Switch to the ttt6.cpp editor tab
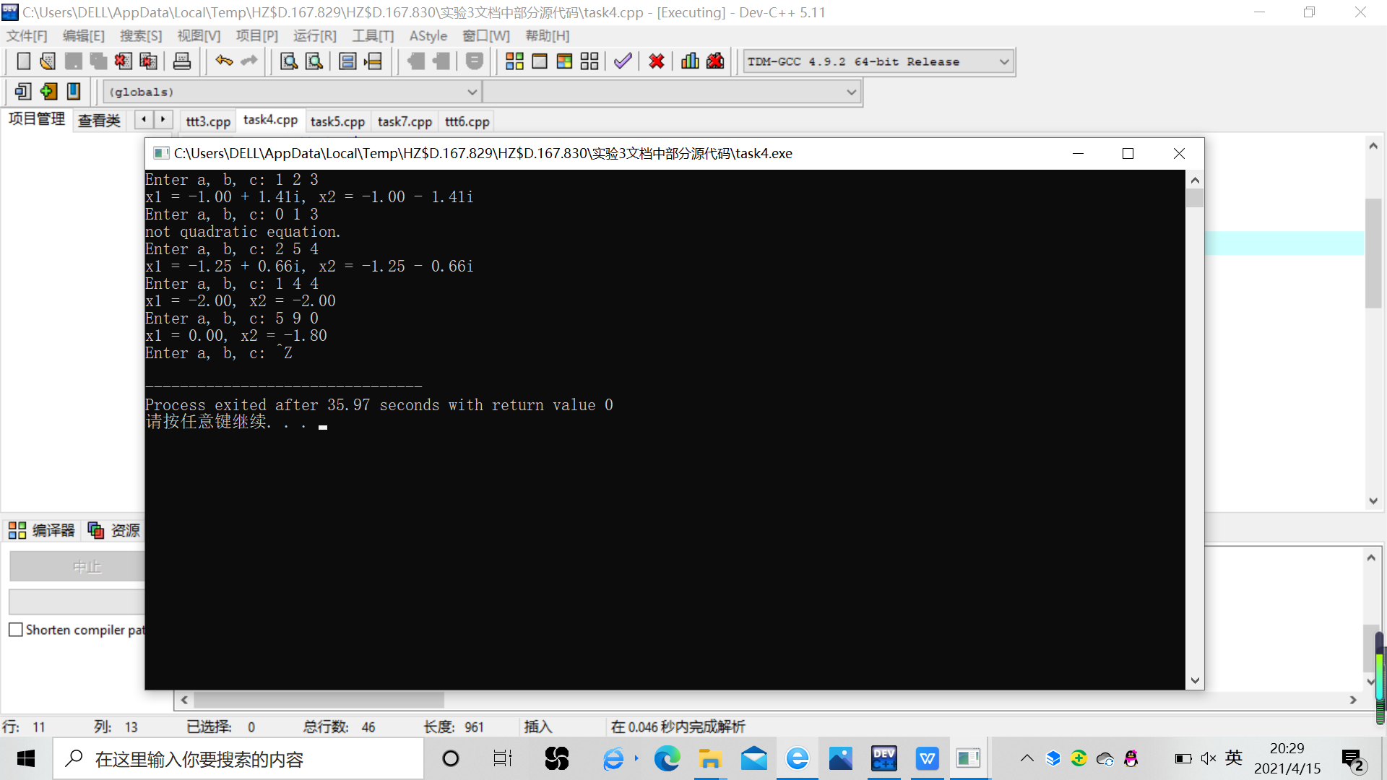This screenshot has width=1387, height=780. click(467, 121)
